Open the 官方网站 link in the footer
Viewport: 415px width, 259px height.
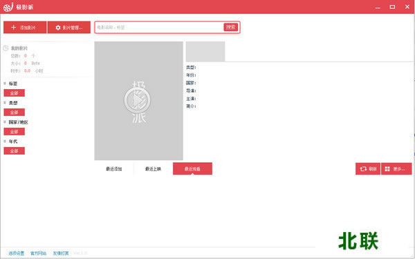click(x=38, y=253)
